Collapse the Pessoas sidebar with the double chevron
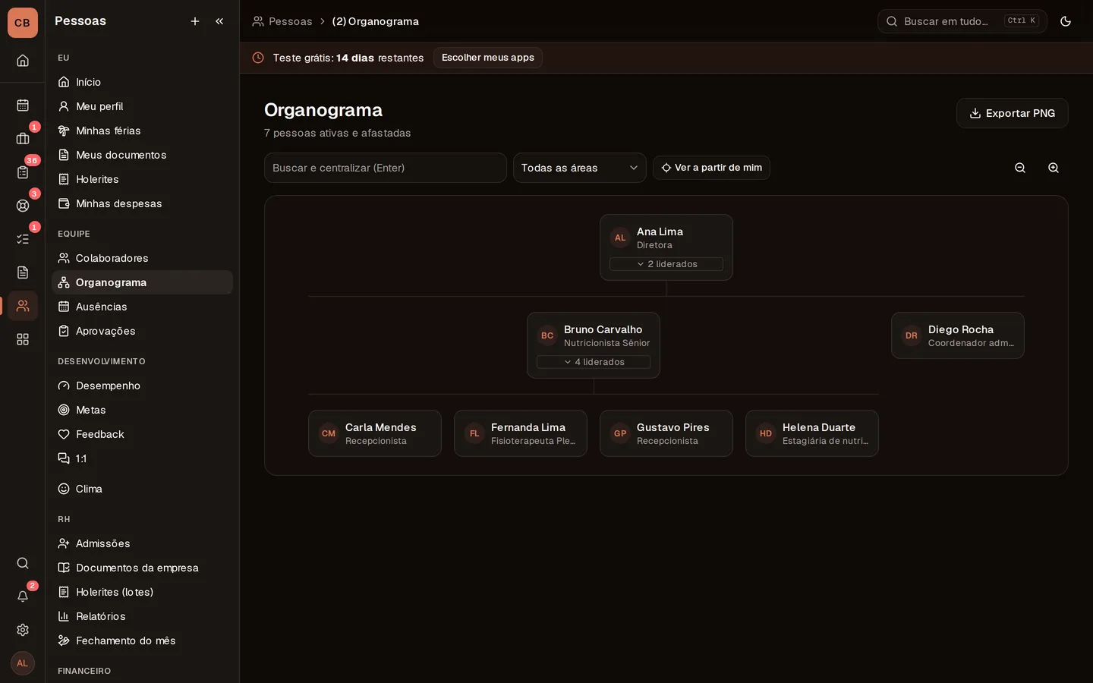This screenshot has width=1093, height=683. pos(219,21)
